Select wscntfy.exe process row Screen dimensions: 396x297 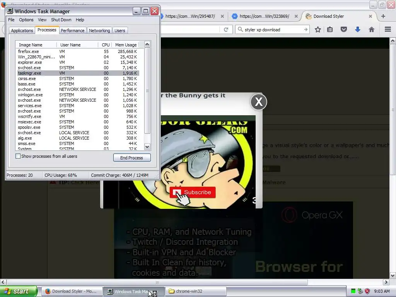pos(77,116)
